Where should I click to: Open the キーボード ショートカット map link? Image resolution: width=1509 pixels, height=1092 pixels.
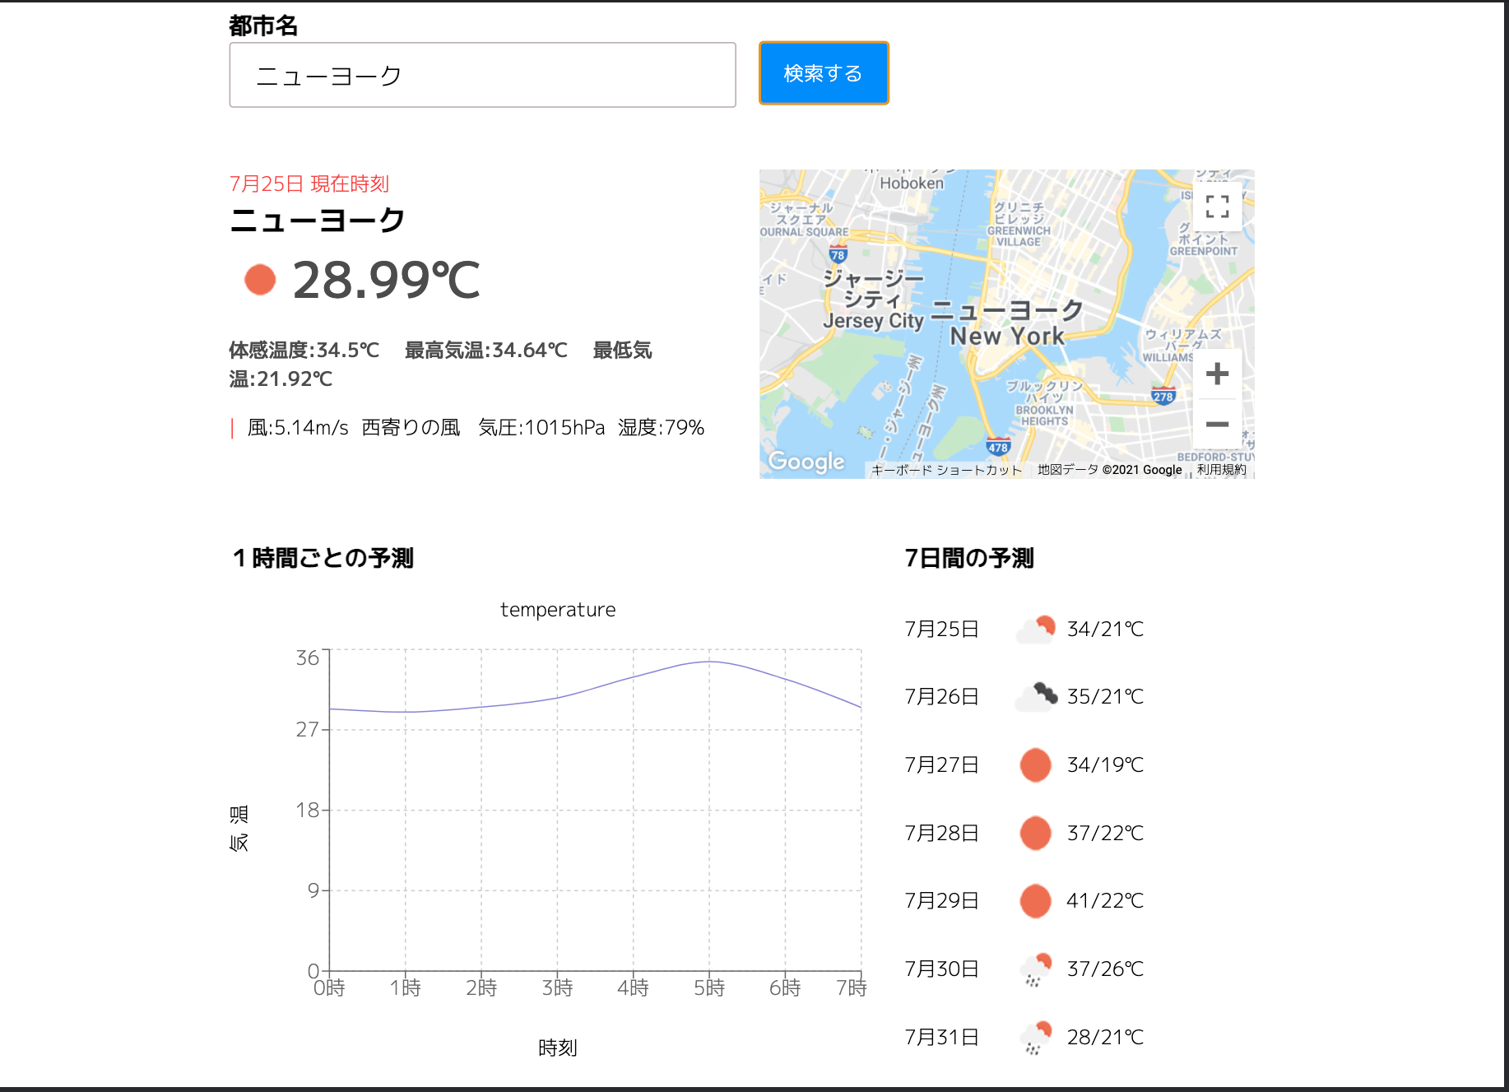point(946,470)
